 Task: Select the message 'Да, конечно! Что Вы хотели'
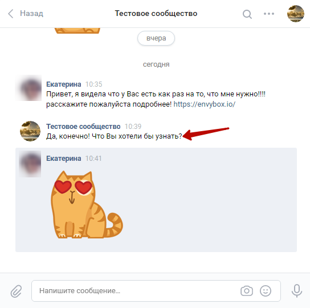click(x=114, y=136)
